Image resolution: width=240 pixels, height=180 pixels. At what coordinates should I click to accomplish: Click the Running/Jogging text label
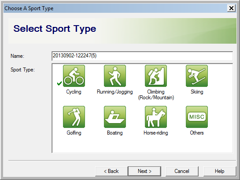(x=115, y=92)
